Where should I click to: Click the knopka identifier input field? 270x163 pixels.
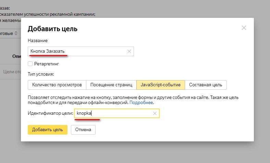pos(113,113)
